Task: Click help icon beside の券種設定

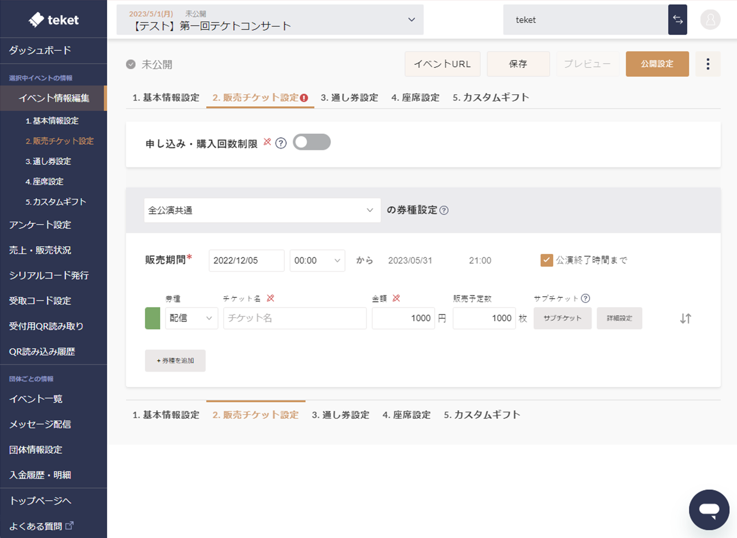Action: click(x=444, y=211)
